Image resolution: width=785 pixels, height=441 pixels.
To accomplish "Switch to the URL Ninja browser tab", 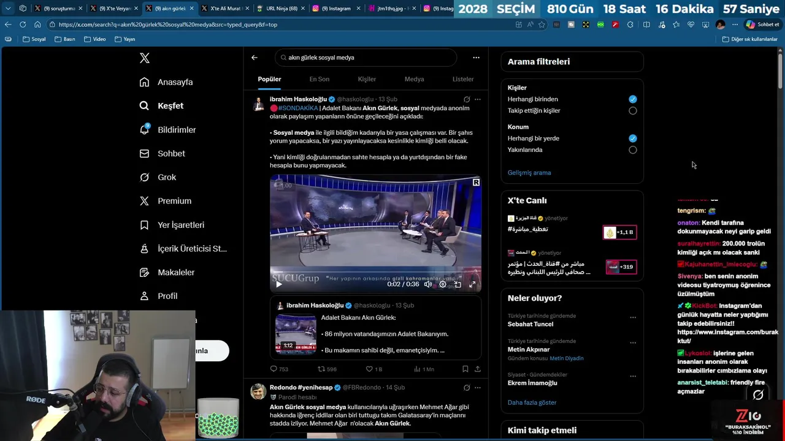I will [281, 9].
